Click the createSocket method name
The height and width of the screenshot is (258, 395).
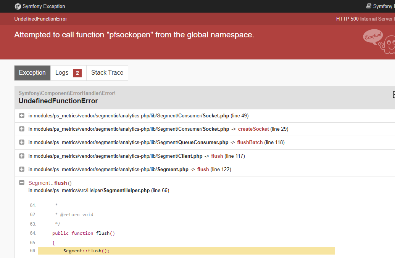[x=253, y=129]
